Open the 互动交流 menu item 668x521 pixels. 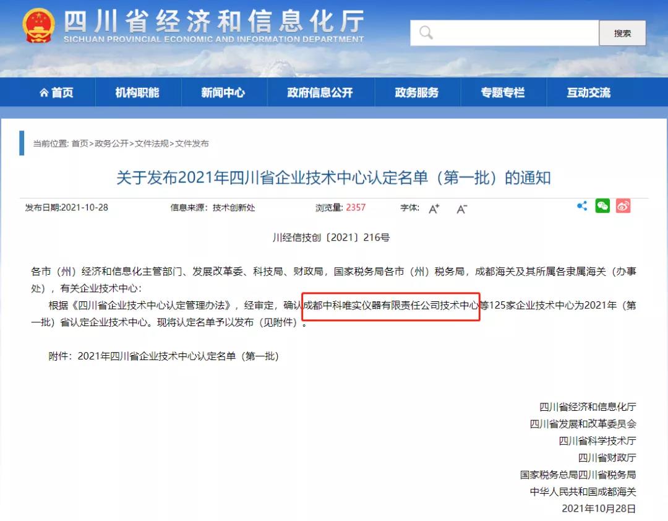click(589, 93)
